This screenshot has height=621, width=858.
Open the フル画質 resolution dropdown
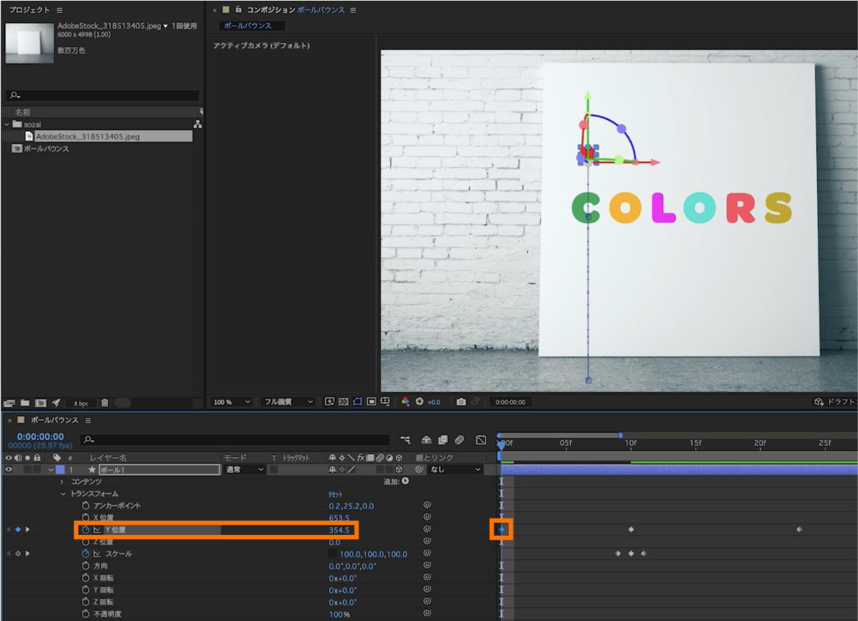288,402
